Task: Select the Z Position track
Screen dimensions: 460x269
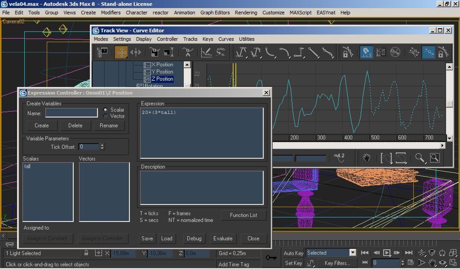Action: coord(162,79)
